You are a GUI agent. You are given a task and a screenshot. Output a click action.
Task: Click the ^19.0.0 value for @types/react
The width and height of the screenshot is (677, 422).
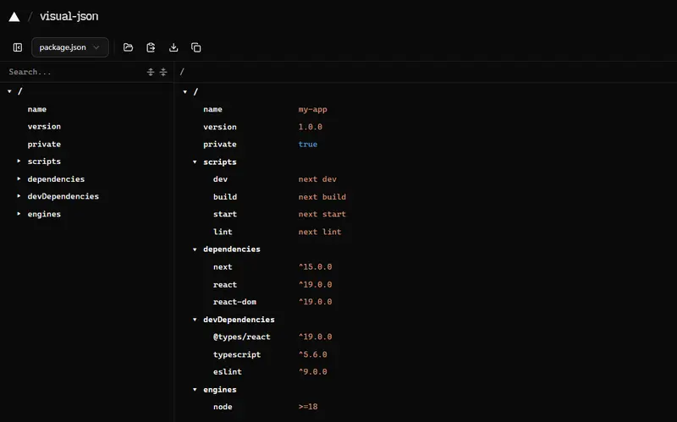315,337
